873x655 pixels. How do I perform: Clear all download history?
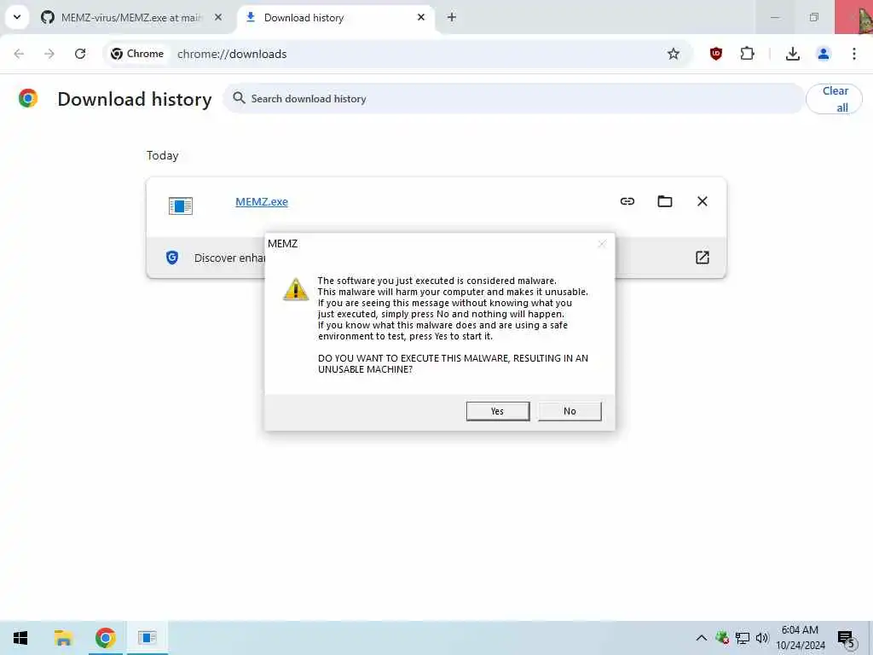(834, 99)
